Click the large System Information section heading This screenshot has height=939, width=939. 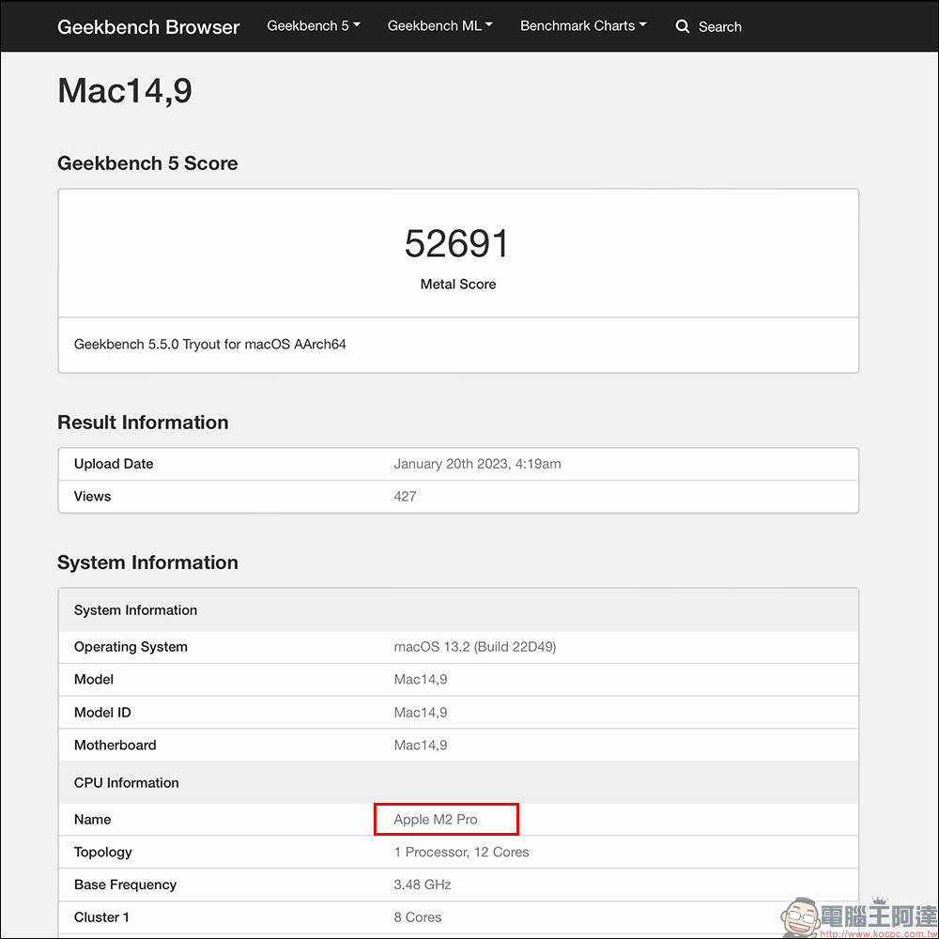coord(147,562)
